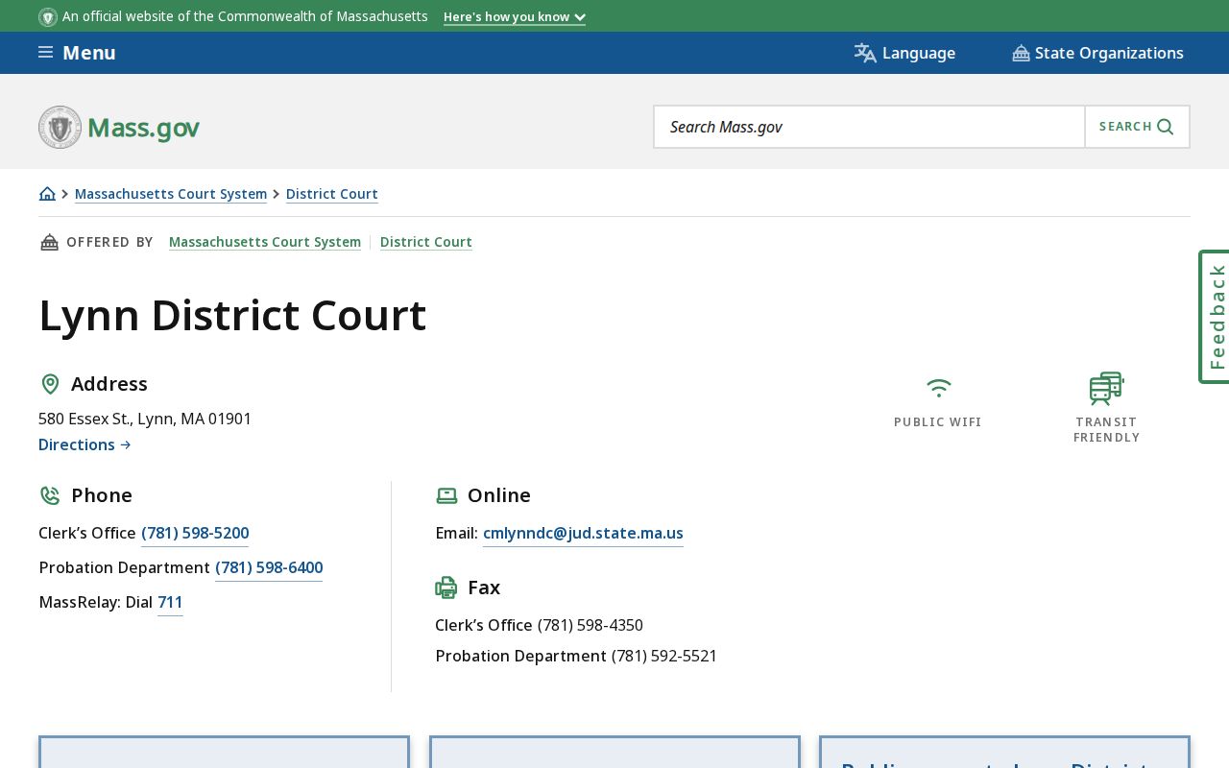This screenshot has height=768, width=1229.
Task: Click the Fax printer icon
Action: point(446,588)
